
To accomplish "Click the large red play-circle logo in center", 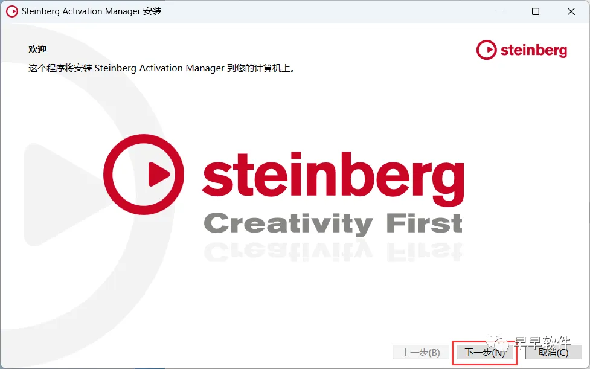I will coord(143,175).
